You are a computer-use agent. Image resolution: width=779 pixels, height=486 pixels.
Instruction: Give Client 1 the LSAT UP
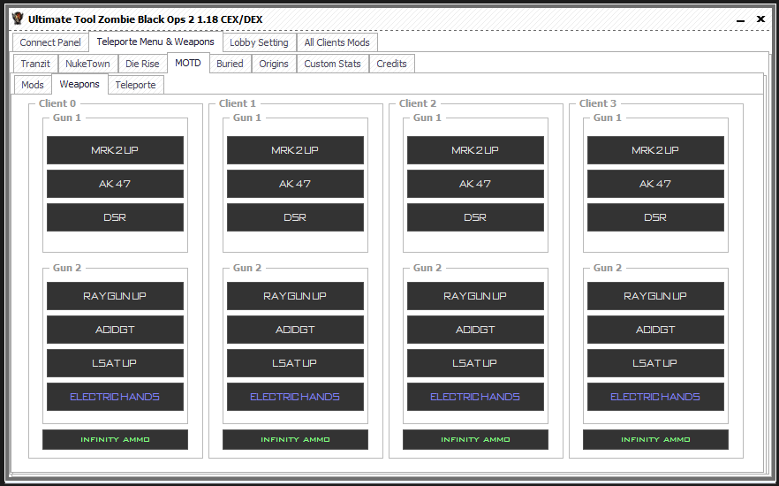click(x=295, y=363)
